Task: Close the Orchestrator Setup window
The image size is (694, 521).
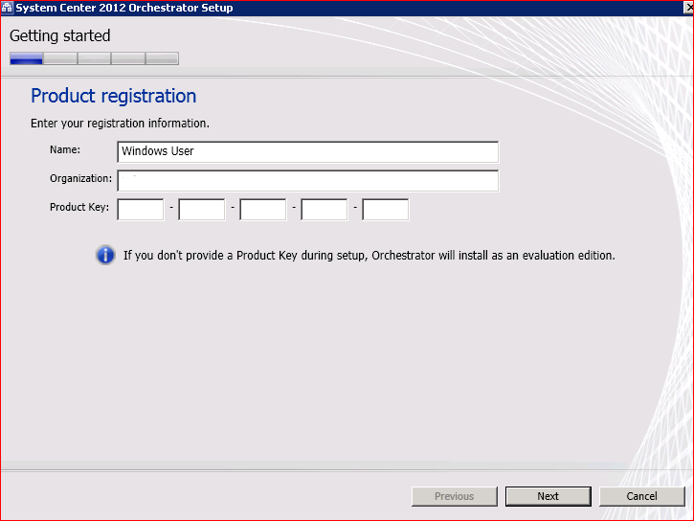Action: 688,8
